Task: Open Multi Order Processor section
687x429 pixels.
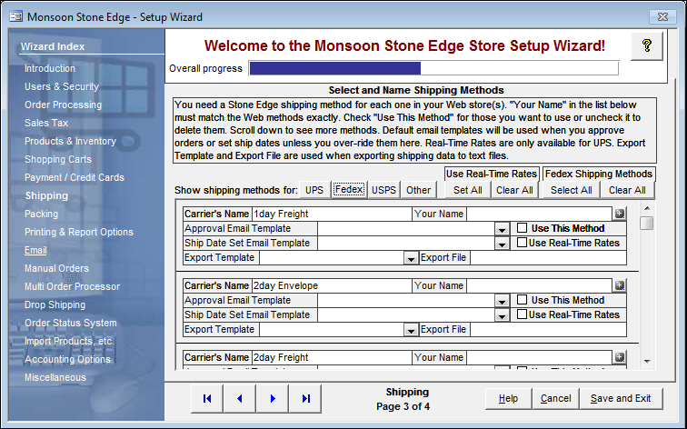Action: click(x=73, y=286)
